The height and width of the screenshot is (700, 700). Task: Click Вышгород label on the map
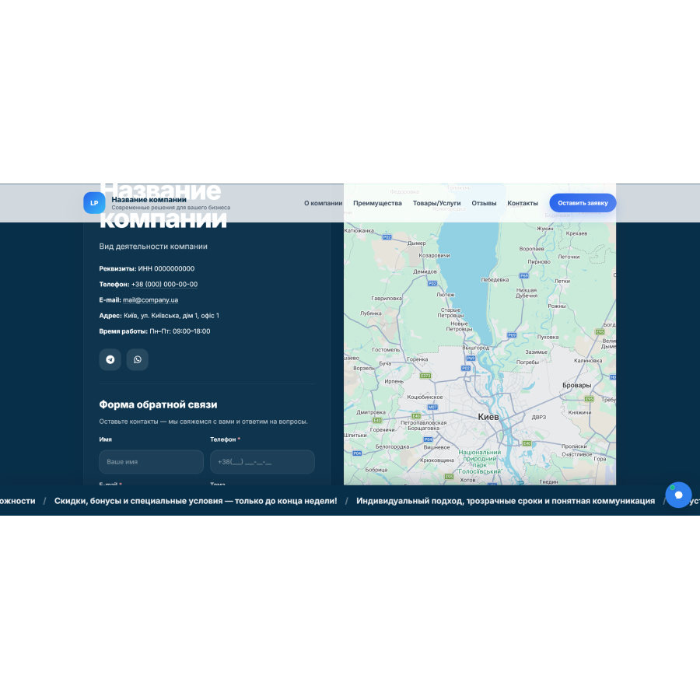pos(476,348)
